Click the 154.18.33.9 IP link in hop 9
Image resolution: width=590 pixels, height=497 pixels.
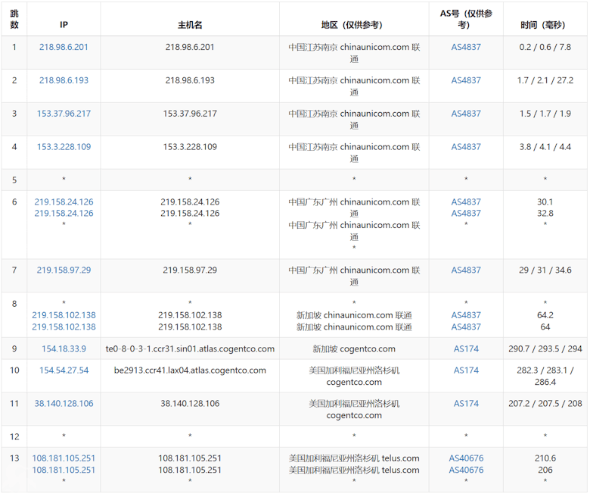(x=64, y=349)
